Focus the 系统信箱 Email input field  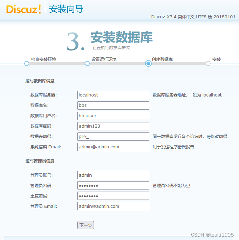point(113,147)
